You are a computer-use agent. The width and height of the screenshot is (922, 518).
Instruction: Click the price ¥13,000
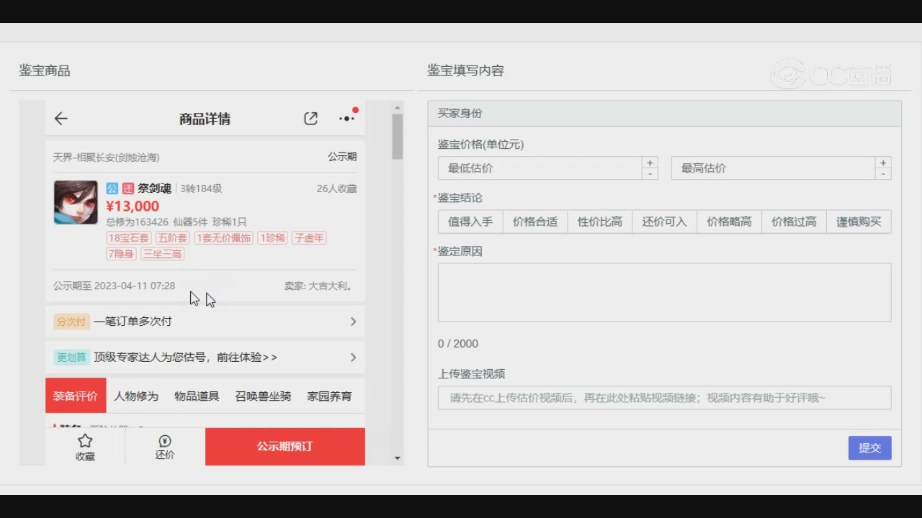click(133, 206)
